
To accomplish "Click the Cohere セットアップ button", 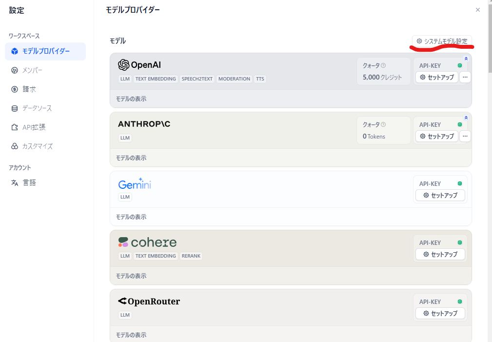I will [440, 254].
